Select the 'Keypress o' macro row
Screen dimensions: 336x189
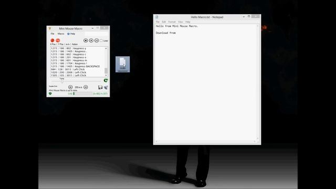tap(77, 57)
